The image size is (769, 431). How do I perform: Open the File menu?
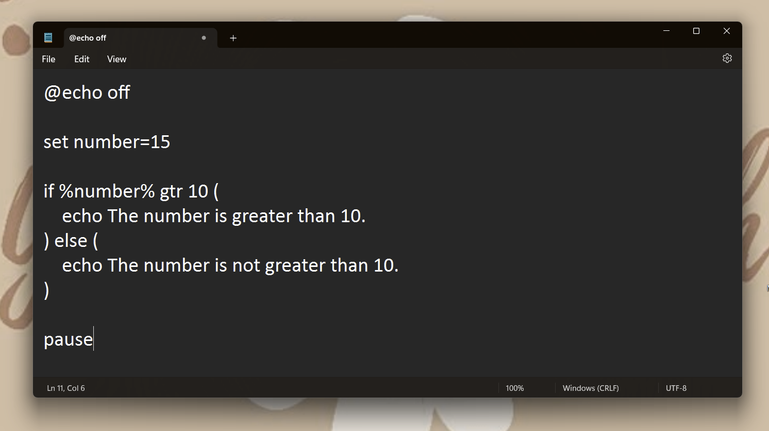pos(48,59)
